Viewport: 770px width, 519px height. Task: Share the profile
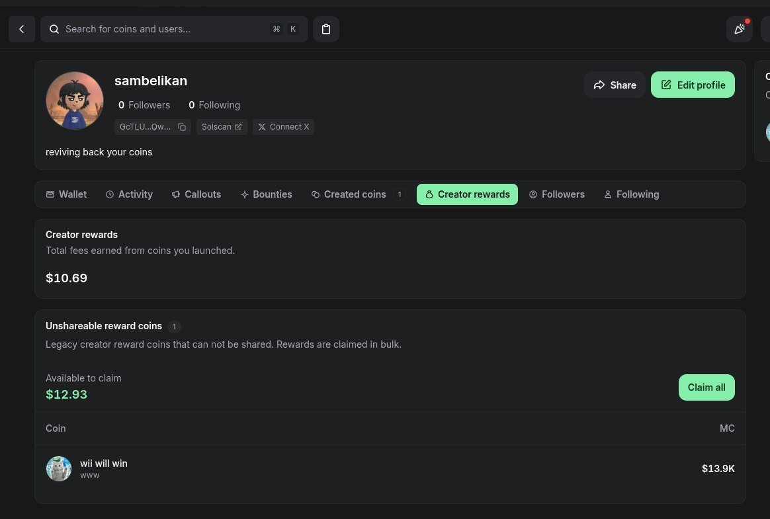point(615,85)
